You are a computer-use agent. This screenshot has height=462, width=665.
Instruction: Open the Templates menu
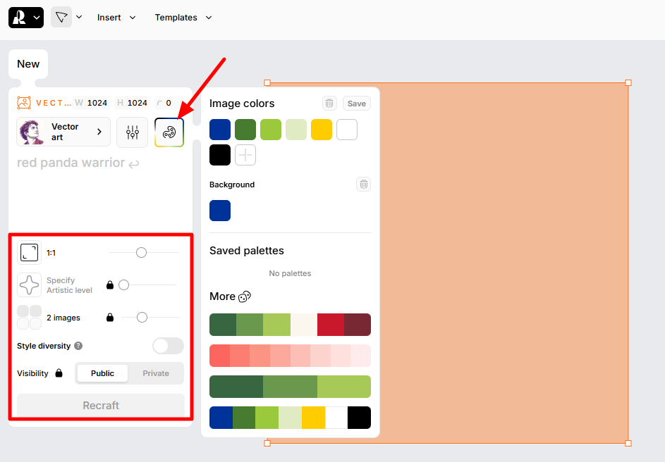point(183,18)
